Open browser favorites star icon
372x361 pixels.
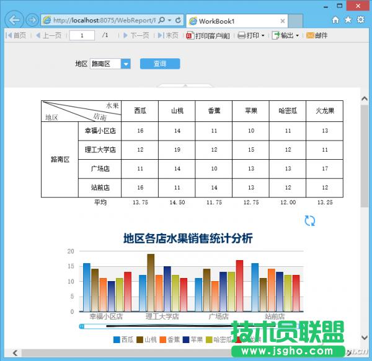348,20
